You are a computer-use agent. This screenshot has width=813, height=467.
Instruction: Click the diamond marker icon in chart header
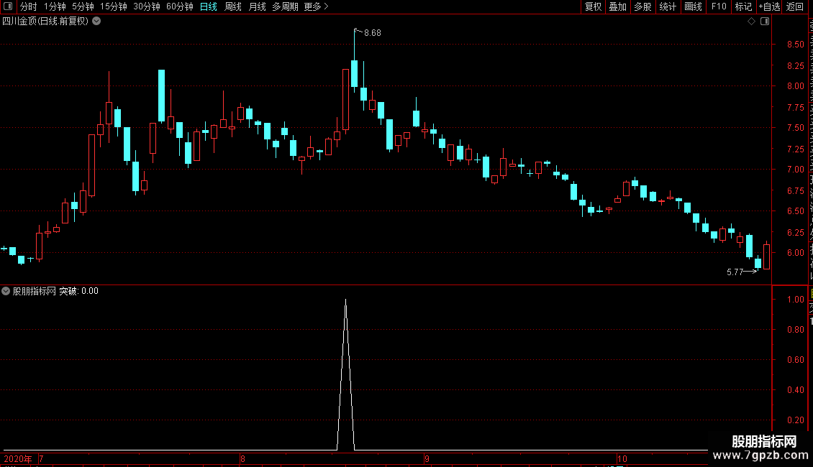[x=751, y=22]
